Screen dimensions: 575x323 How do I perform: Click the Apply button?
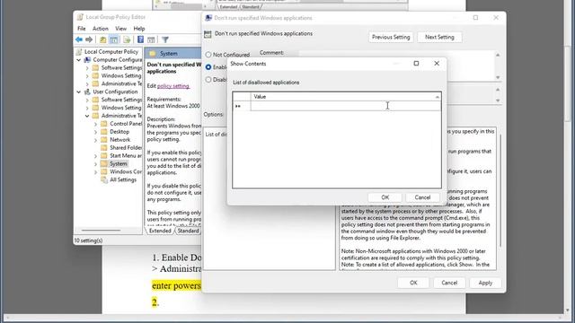[485, 283]
